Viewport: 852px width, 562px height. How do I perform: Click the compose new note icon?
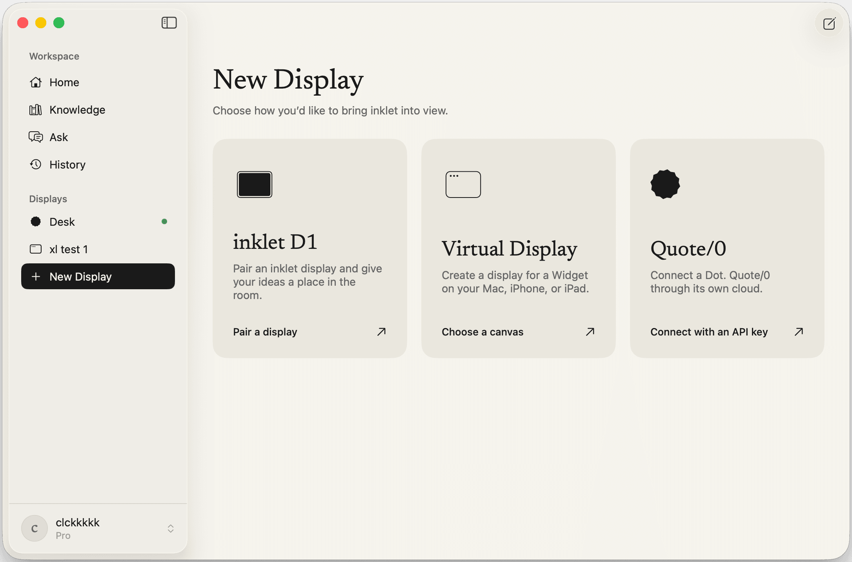click(x=829, y=24)
